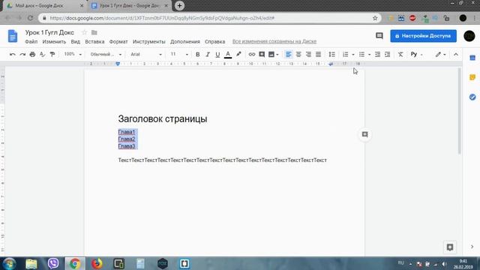Open the Дополнения menu
The width and height of the screenshot is (480, 270).
click(x=185, y=42)
